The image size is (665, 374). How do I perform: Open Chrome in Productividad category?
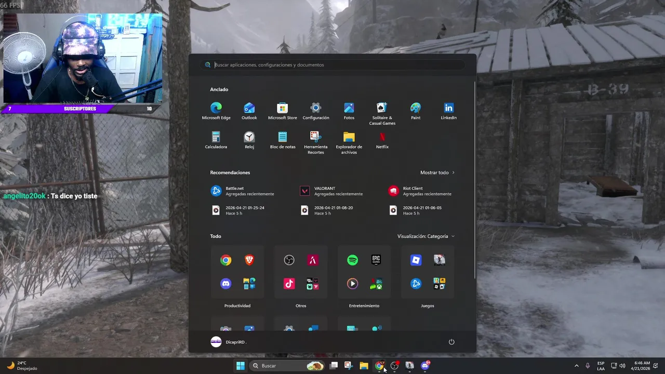(x=225, y=260)
